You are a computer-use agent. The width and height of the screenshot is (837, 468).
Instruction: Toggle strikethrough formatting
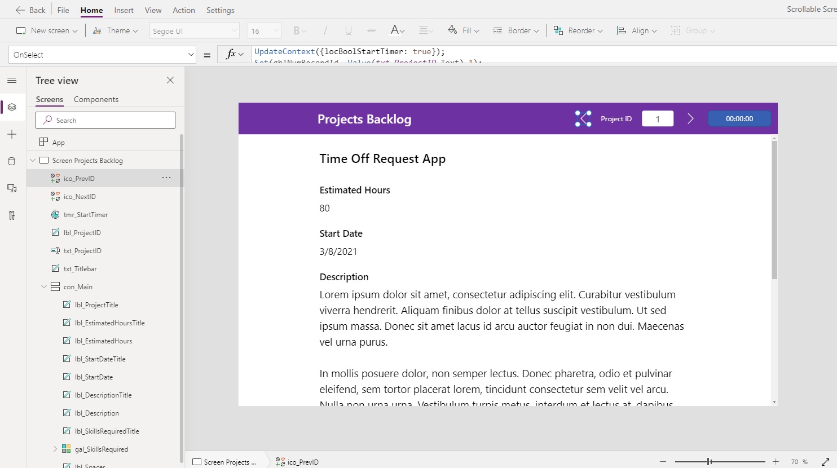pyautogui.click(x=372, y=30)
